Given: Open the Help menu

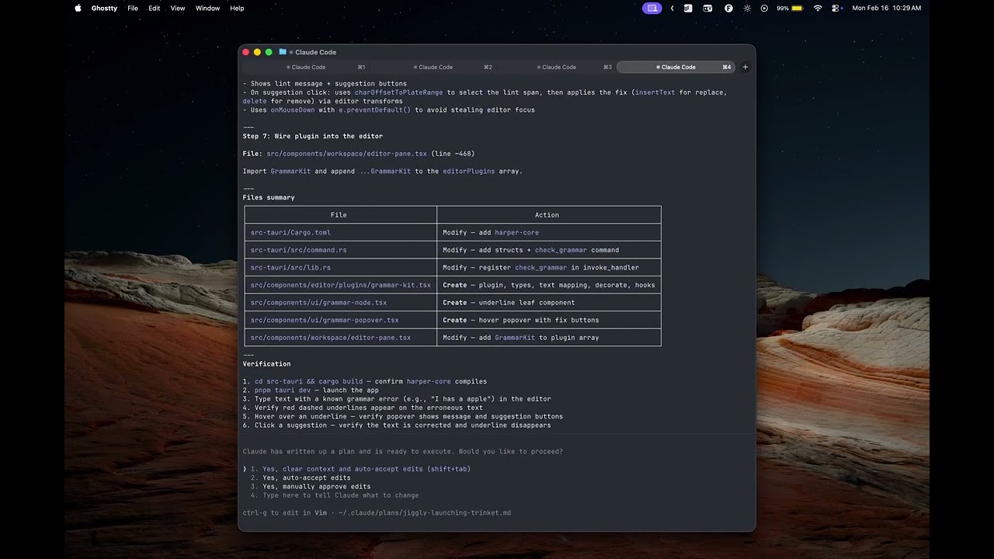Looking at the screenshot, I should (x=237, y=8).
